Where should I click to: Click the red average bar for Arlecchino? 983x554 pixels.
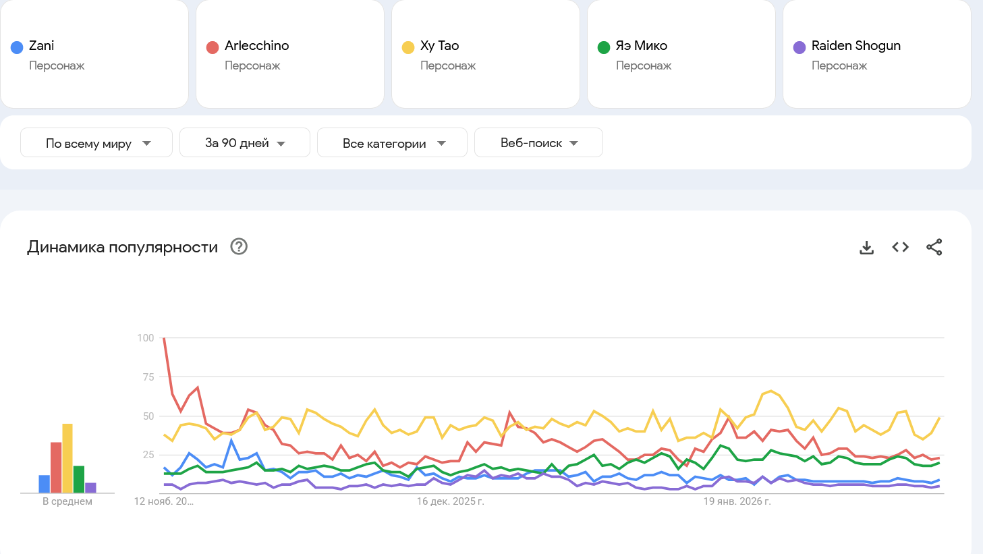(56, 468)
